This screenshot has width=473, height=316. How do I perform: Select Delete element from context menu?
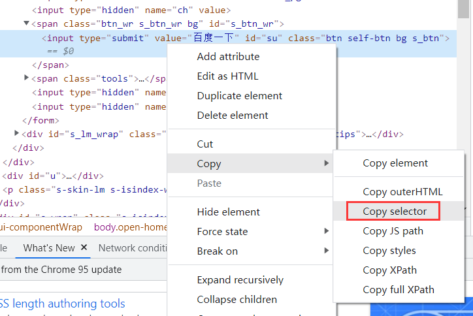(x=233, y=116)
